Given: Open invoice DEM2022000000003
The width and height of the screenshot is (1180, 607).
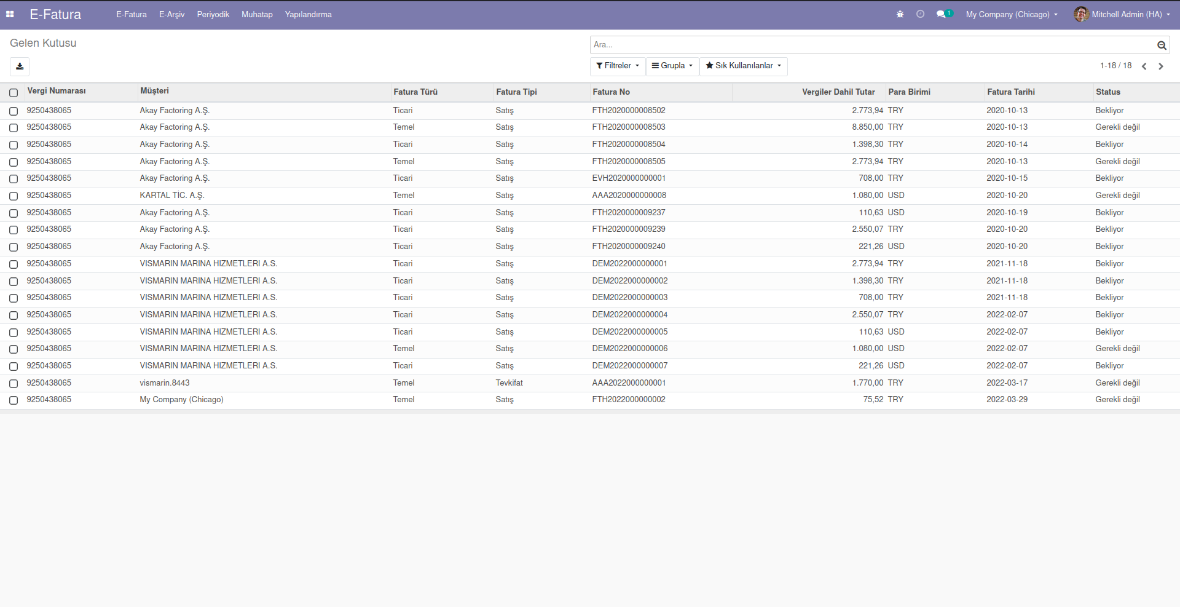Looking at the screenshot, I should [630, 298].
